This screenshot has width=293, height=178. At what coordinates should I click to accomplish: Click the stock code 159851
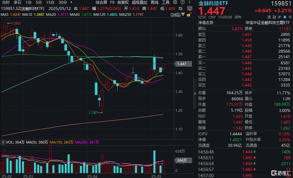point(281,3)
